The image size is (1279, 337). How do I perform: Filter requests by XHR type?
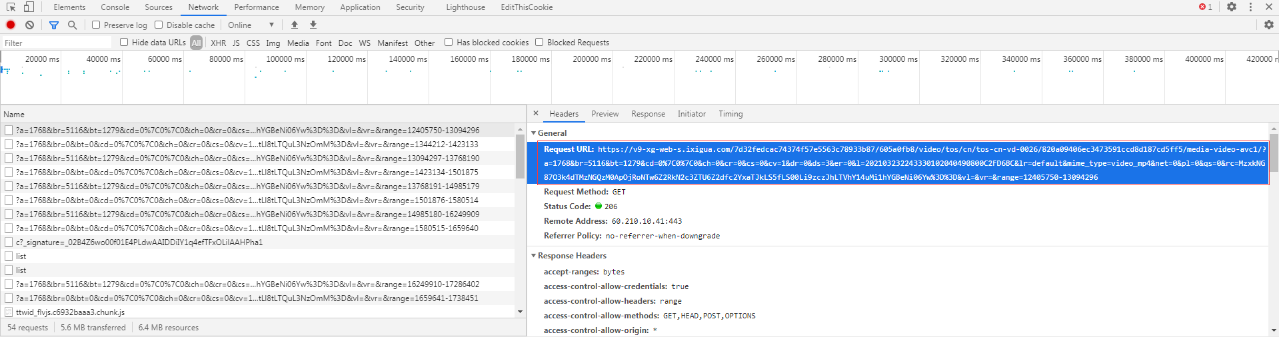[x=218, y=43]
